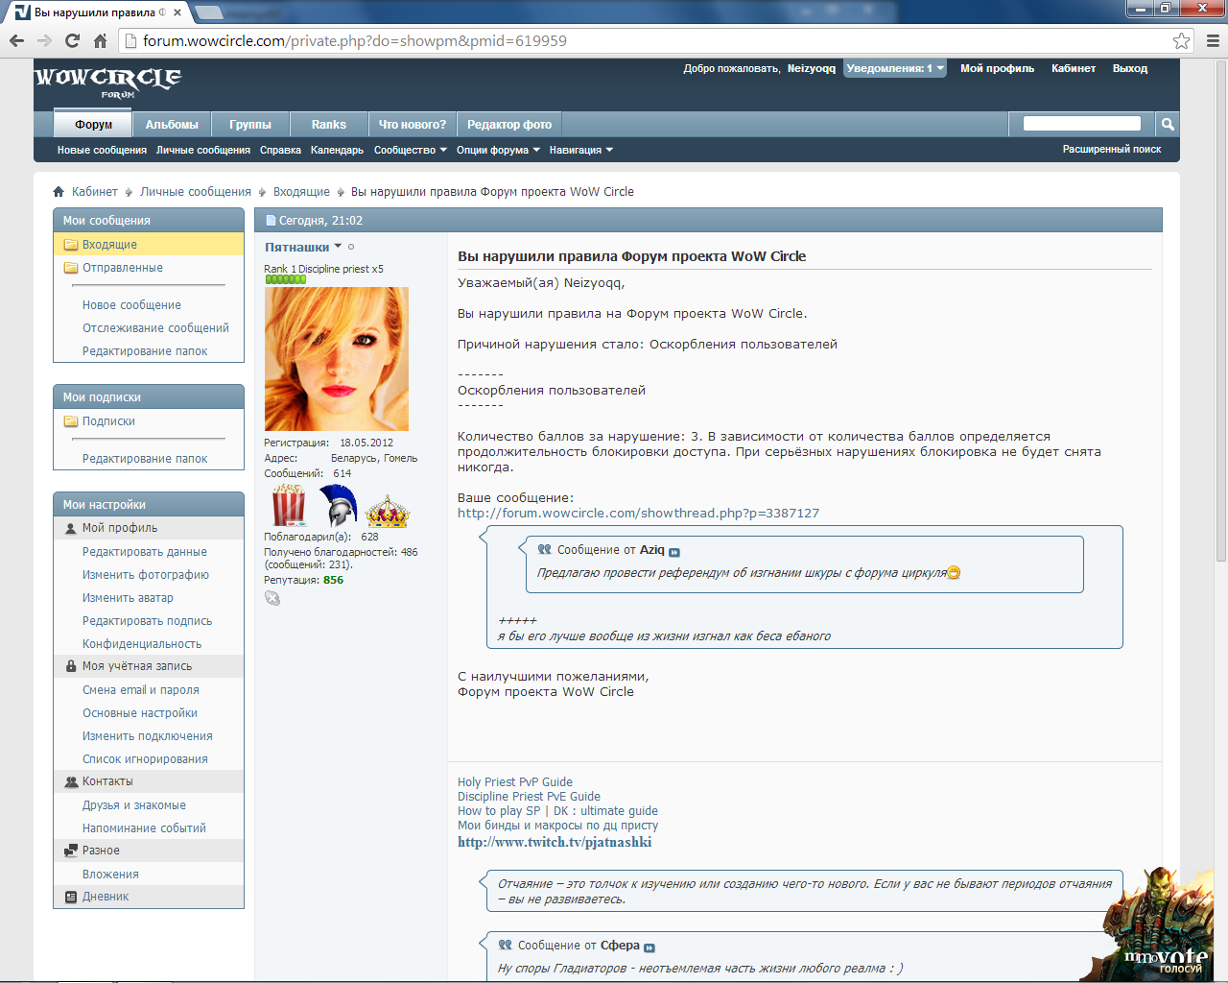Click the Отправленные folder icon
Image resolution: width=1228 pixels, height=983 pixels.
click(x=71, y=268)
